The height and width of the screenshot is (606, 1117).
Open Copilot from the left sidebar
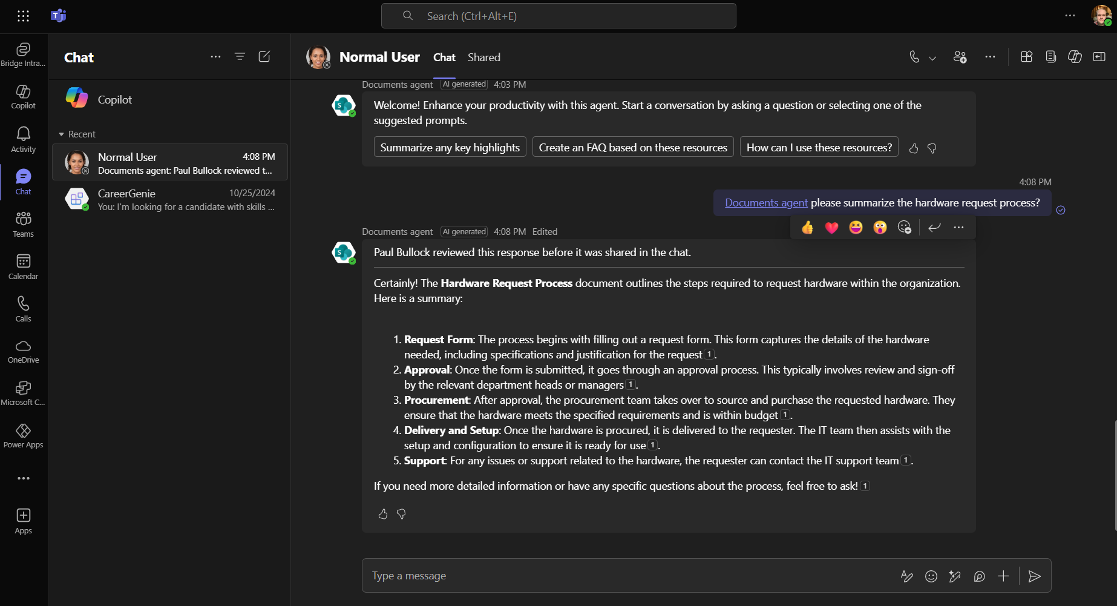coord(23,96)
